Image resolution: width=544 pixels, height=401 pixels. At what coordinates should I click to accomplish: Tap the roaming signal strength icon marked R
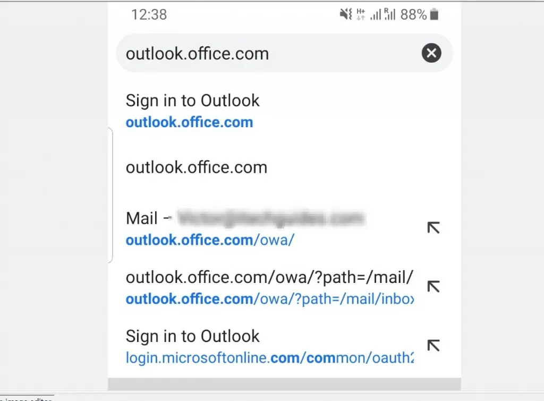coord(390,15)
